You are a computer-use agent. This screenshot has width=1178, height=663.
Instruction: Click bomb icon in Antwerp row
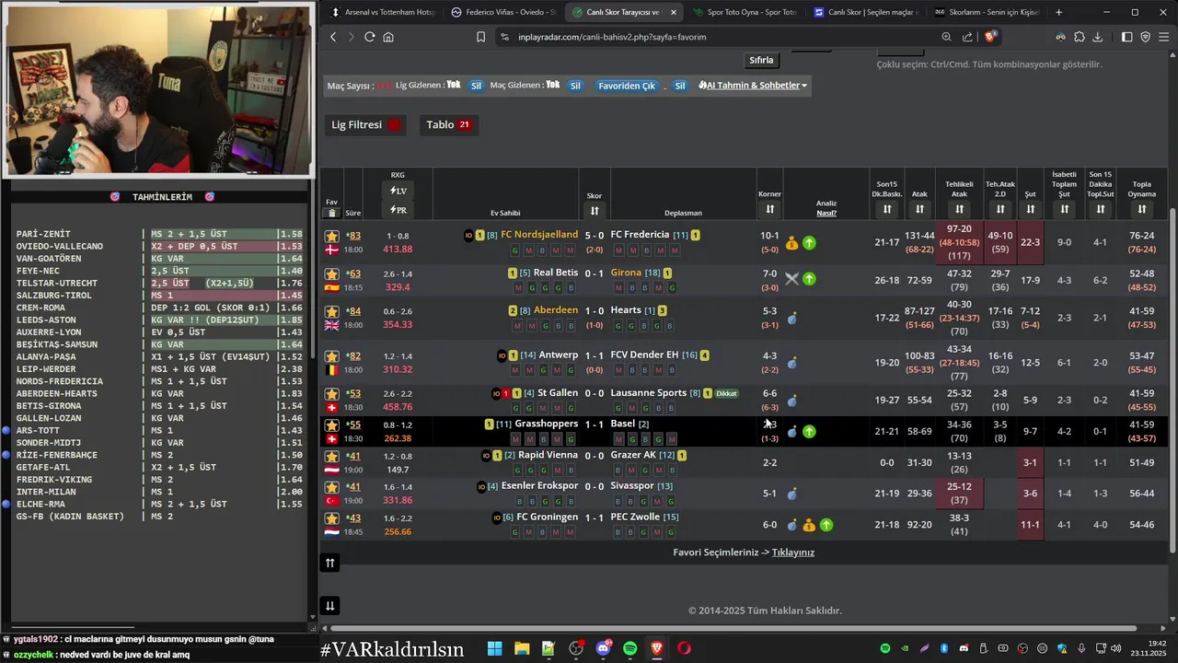791,363
